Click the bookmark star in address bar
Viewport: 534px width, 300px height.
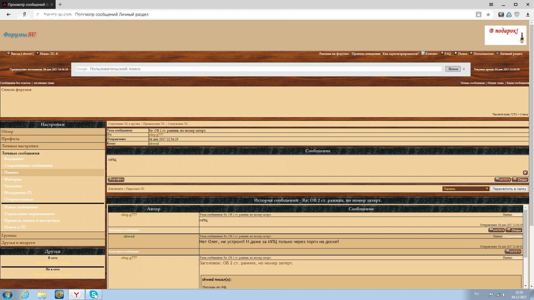(x=488, y=14)
